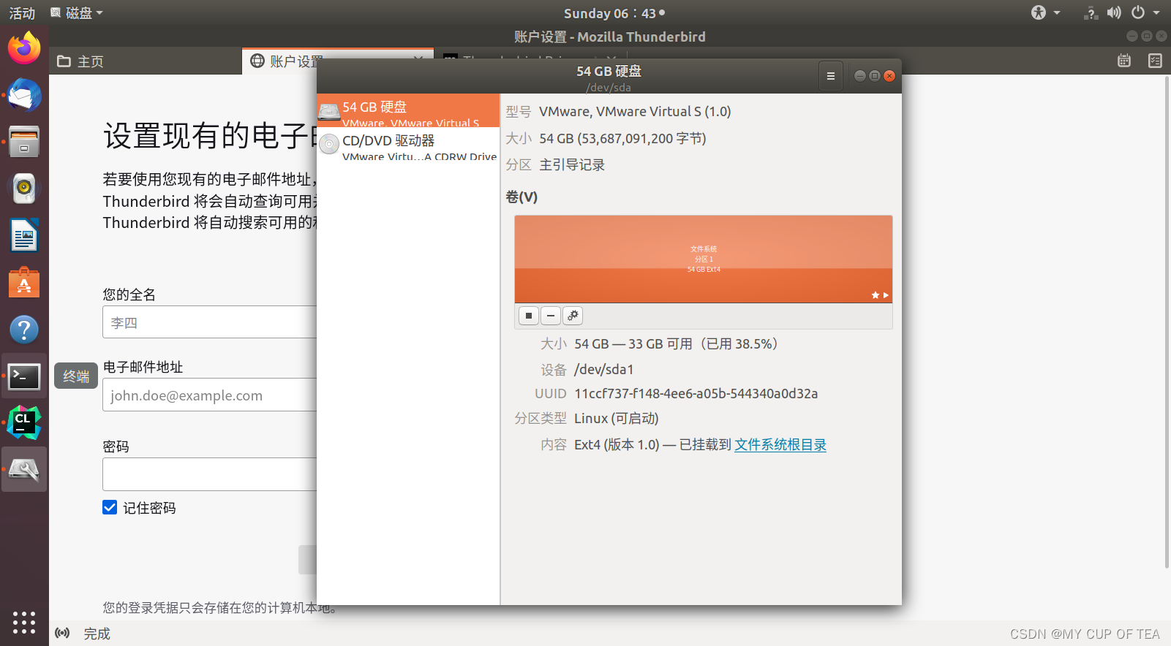Click the unmount partition stop button

click(529, 316)
